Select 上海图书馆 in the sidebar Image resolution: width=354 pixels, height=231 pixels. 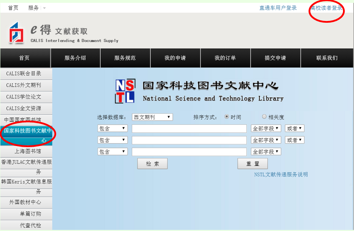pos(26,151)
